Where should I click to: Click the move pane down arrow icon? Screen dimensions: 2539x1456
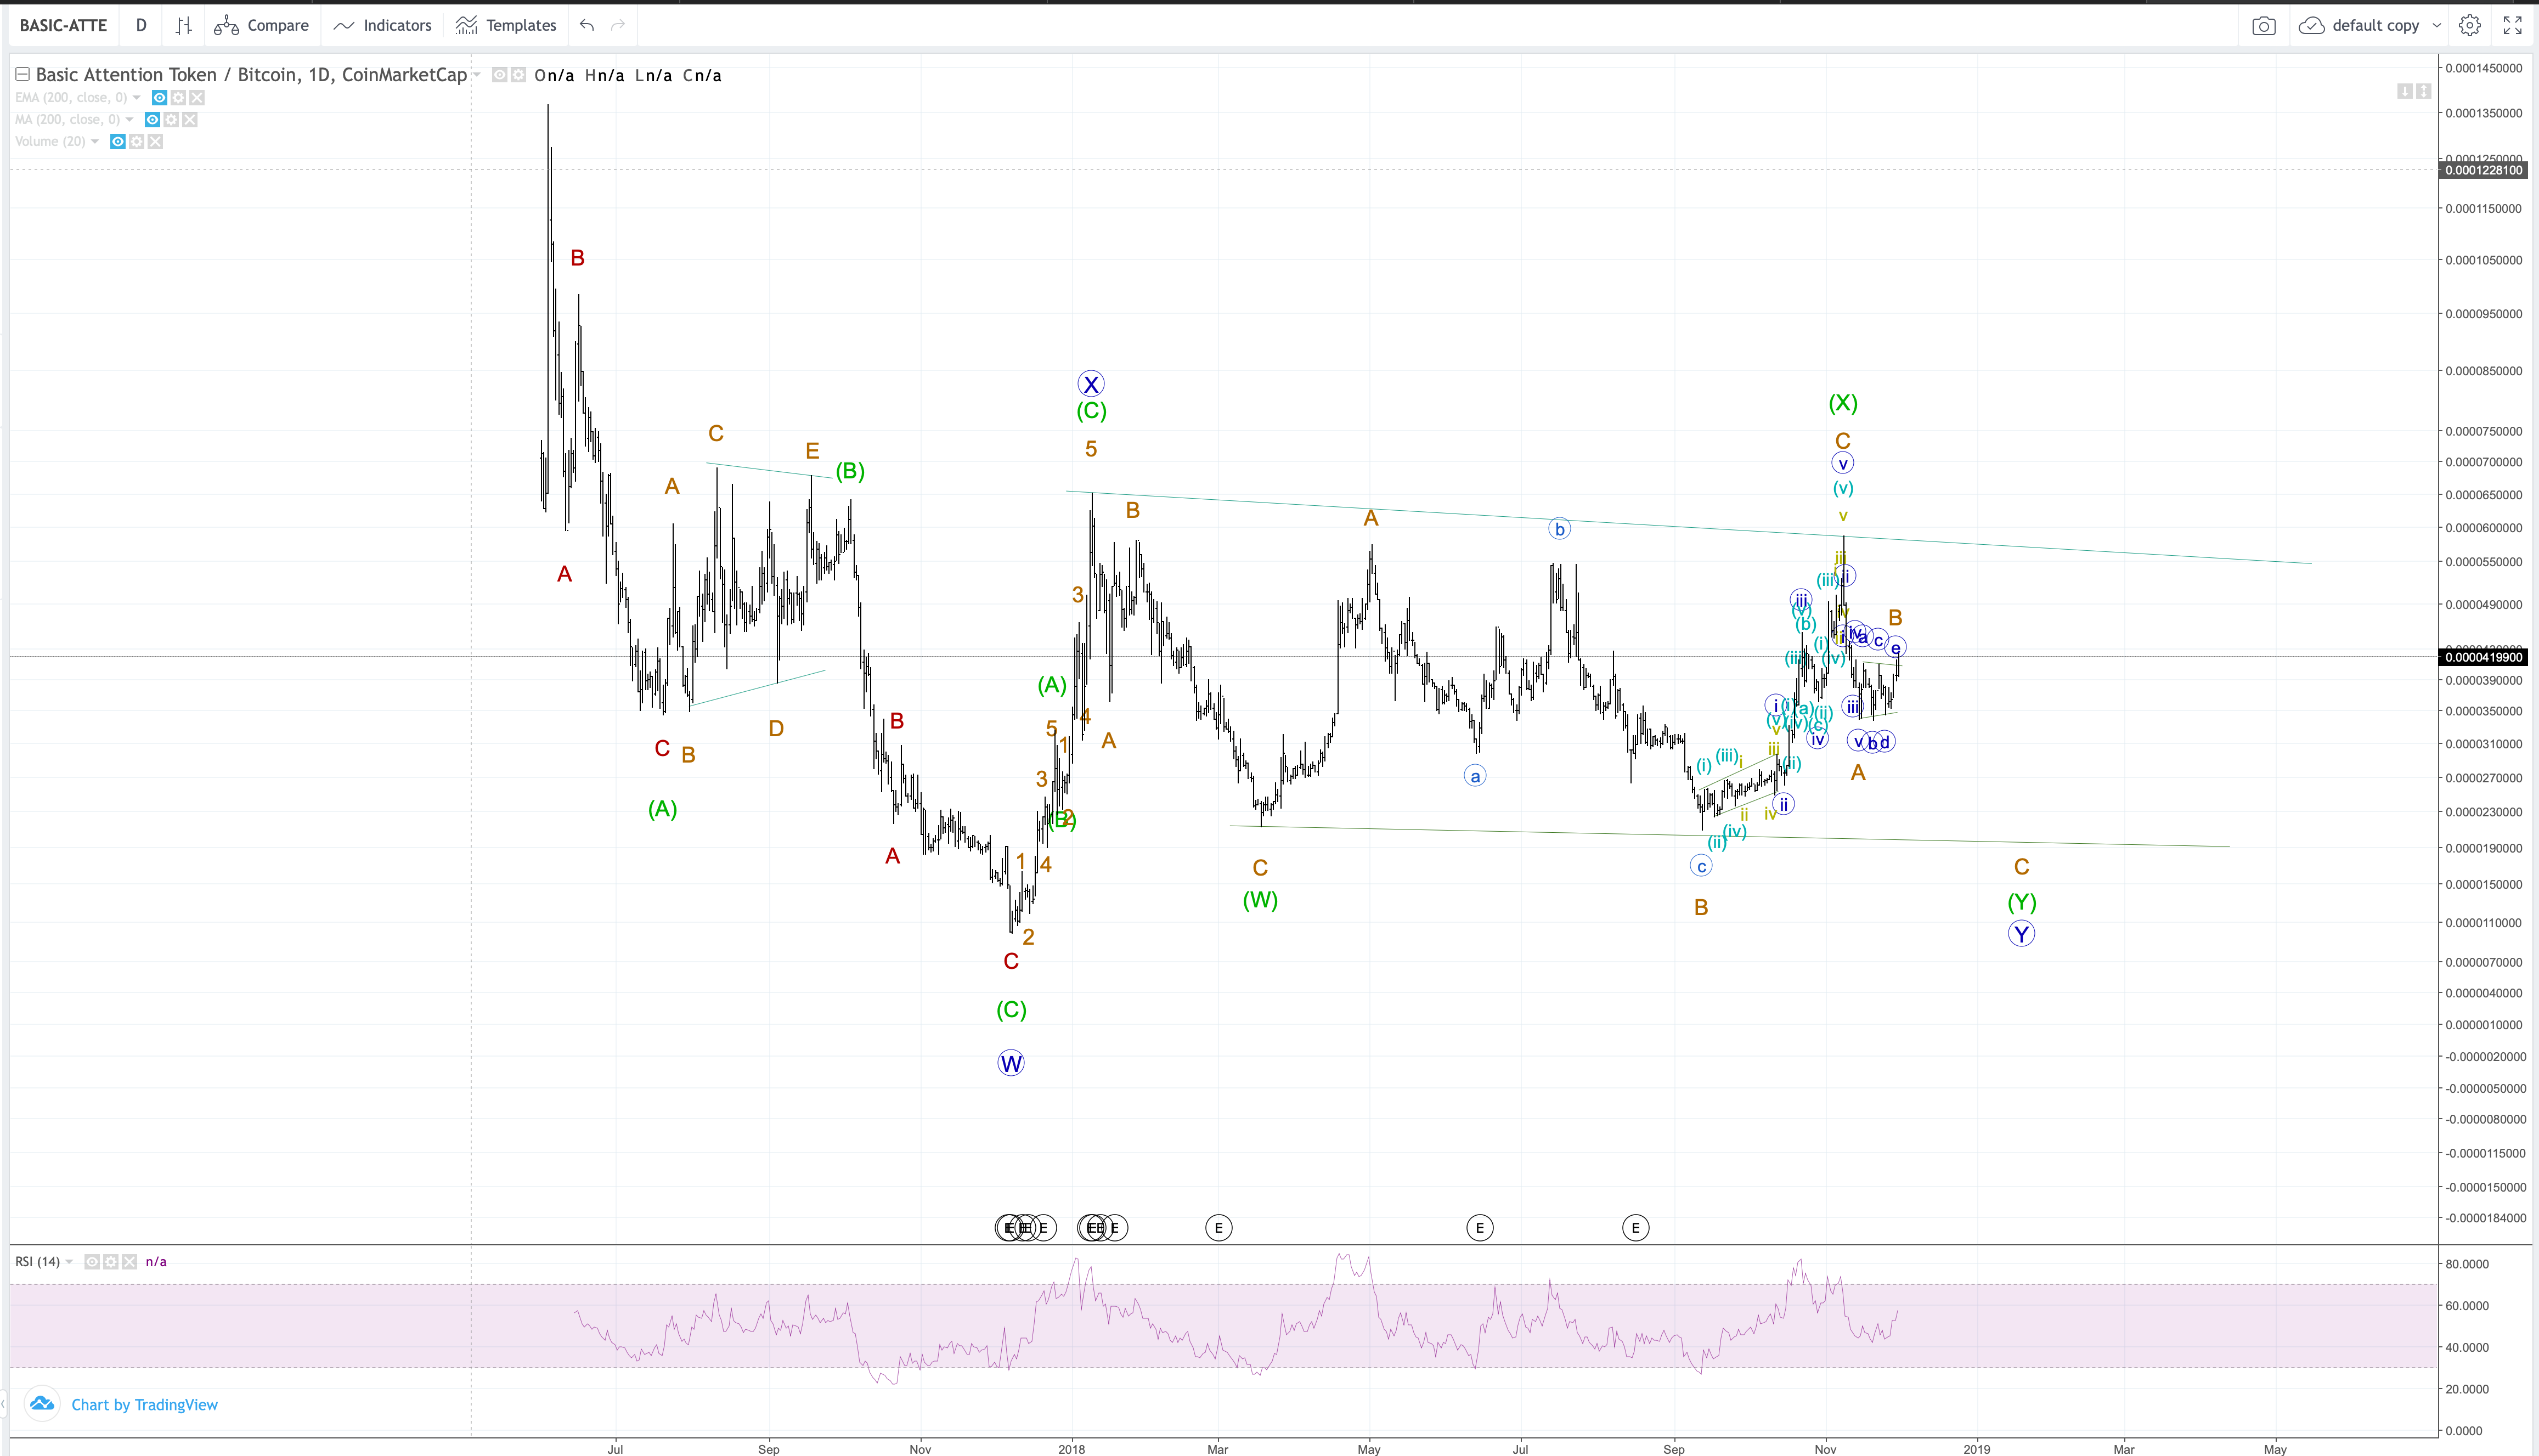click(x=2405, y=91)
